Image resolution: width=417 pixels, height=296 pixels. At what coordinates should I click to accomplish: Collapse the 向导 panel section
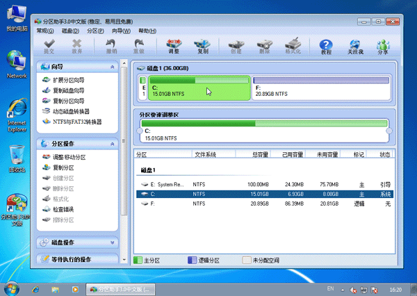[113, 67]
